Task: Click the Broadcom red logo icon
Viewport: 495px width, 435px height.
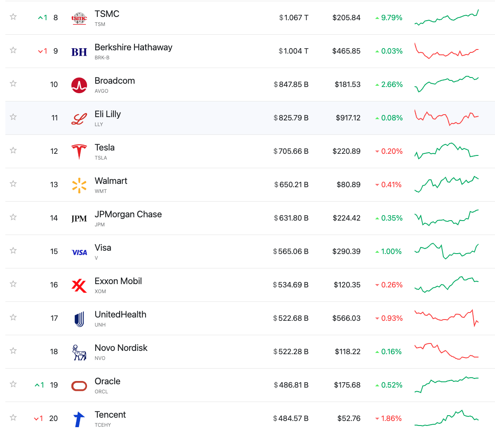Action: click(x=79, y=85)
